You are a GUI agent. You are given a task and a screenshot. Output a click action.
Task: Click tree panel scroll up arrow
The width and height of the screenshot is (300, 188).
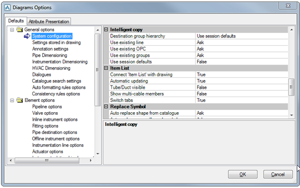click(x=98, y=30)
